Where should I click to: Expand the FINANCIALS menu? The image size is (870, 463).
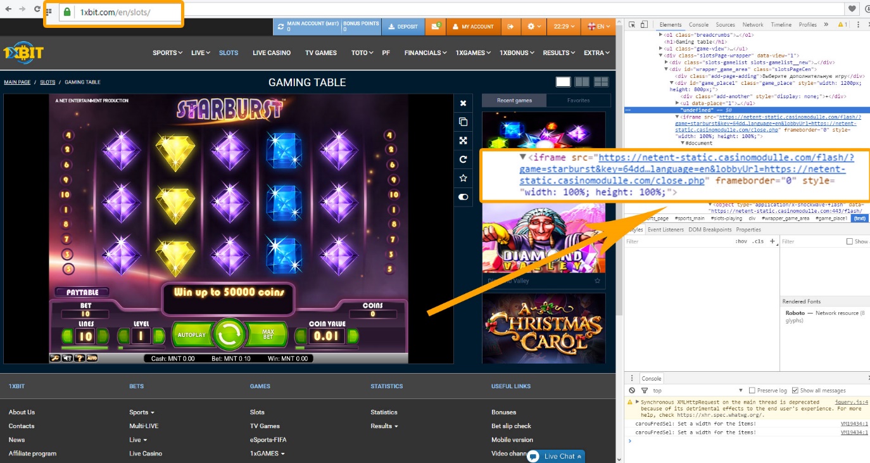tap(426, 53)
